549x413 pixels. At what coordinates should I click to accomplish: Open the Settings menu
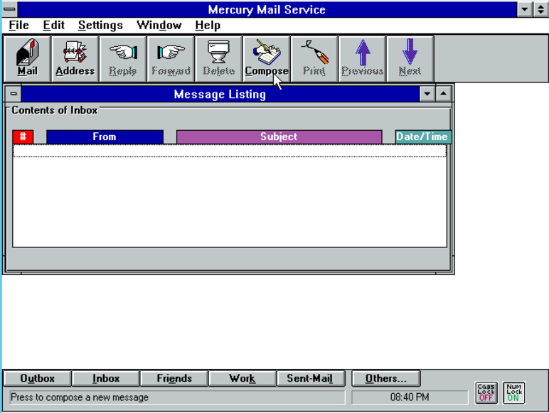click(100, 25)
